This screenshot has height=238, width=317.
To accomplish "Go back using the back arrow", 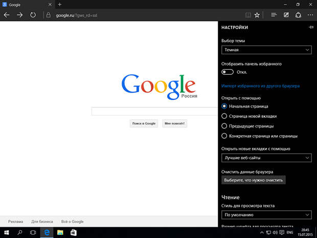I will click(7, 15).
